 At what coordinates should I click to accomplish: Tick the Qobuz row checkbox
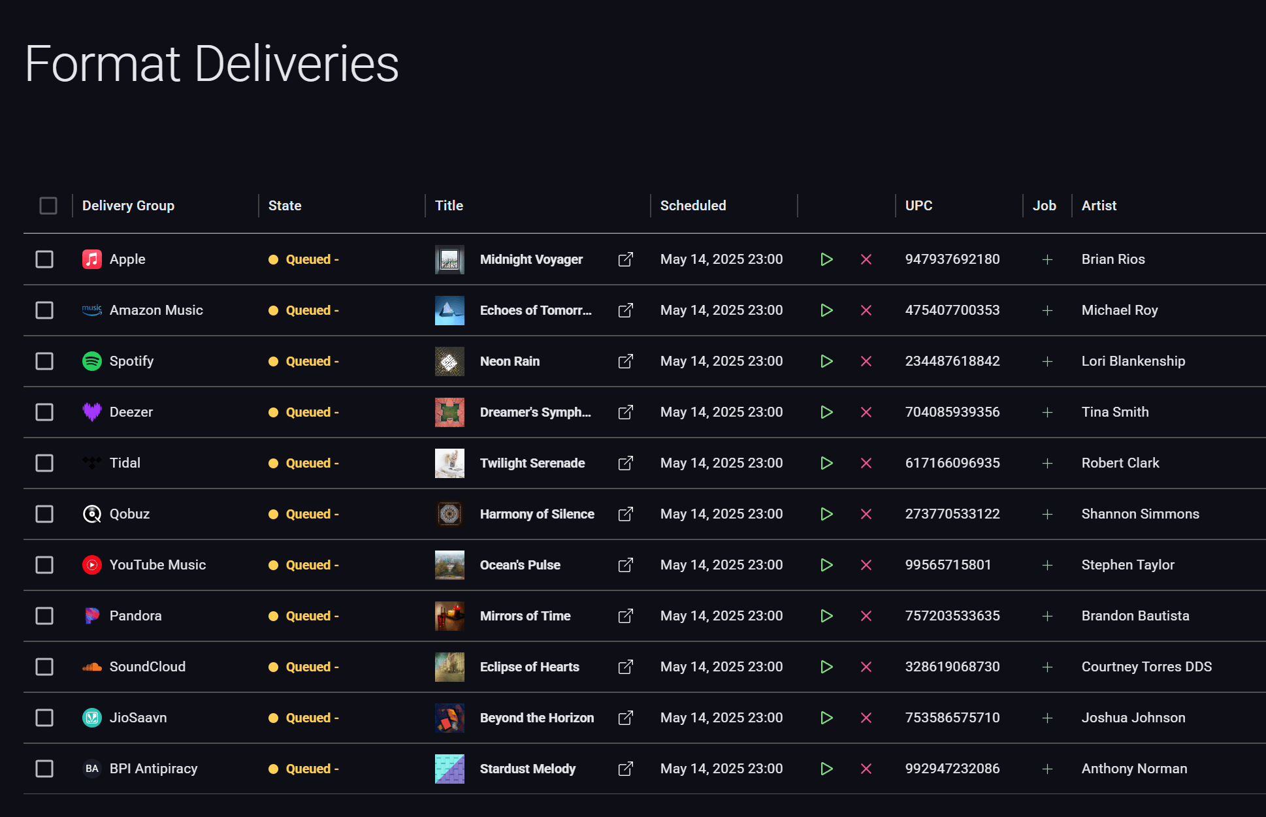pyautogui.click(x=44, y=514)
